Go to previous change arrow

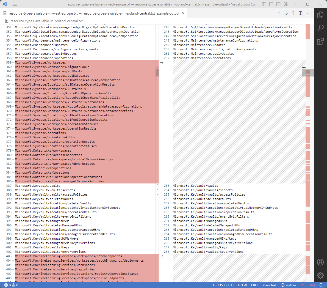pyautogui.click(x=279, y=13)
